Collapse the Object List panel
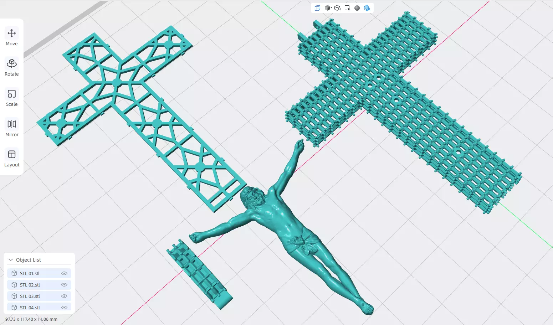553x325 pixels. pos(11,260)
